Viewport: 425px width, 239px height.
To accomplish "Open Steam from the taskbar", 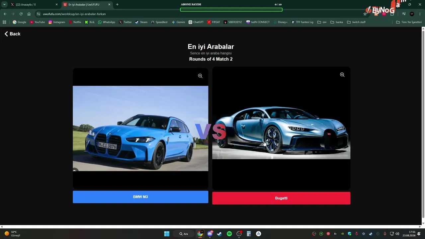I will (219, 234).
